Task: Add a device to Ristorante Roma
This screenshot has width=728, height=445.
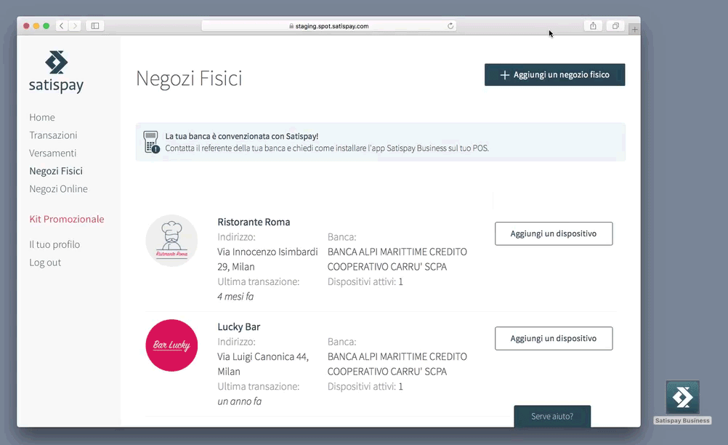Action: [554, 233]
